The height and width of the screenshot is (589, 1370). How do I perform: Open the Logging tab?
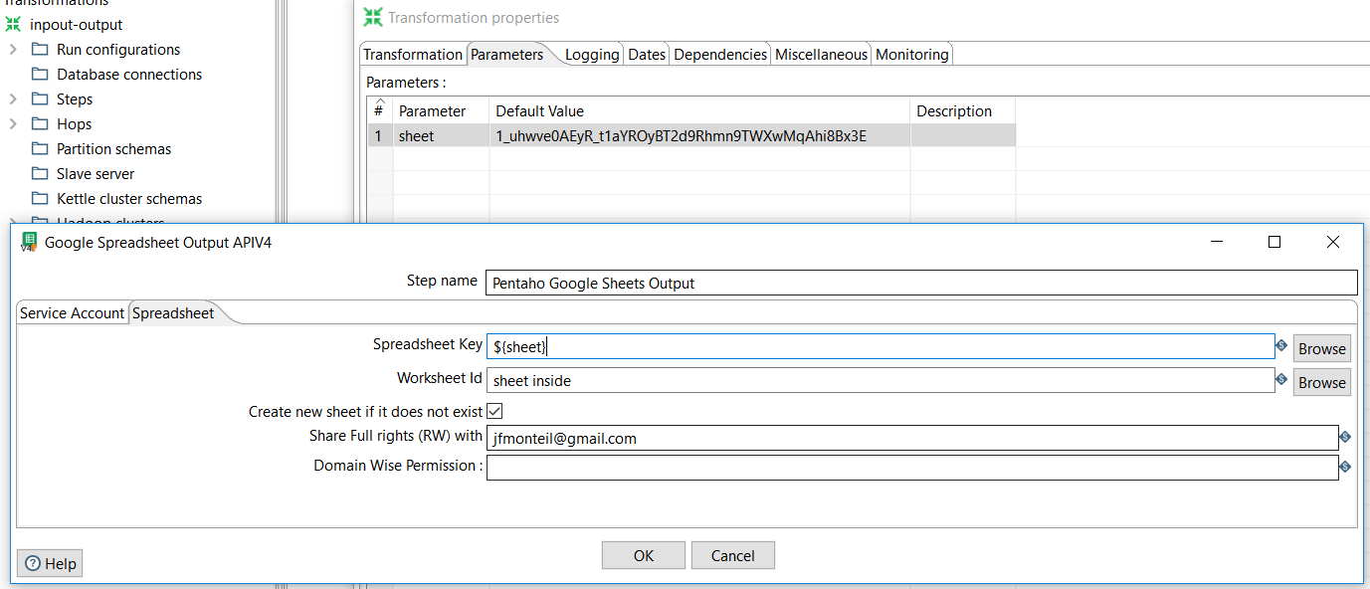click(593, 55)
